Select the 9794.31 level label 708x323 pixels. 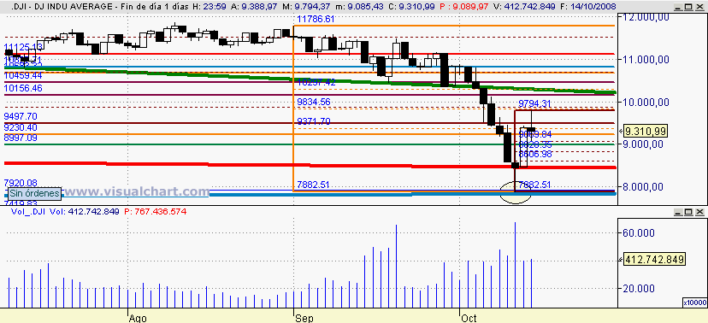pos(534,103)
